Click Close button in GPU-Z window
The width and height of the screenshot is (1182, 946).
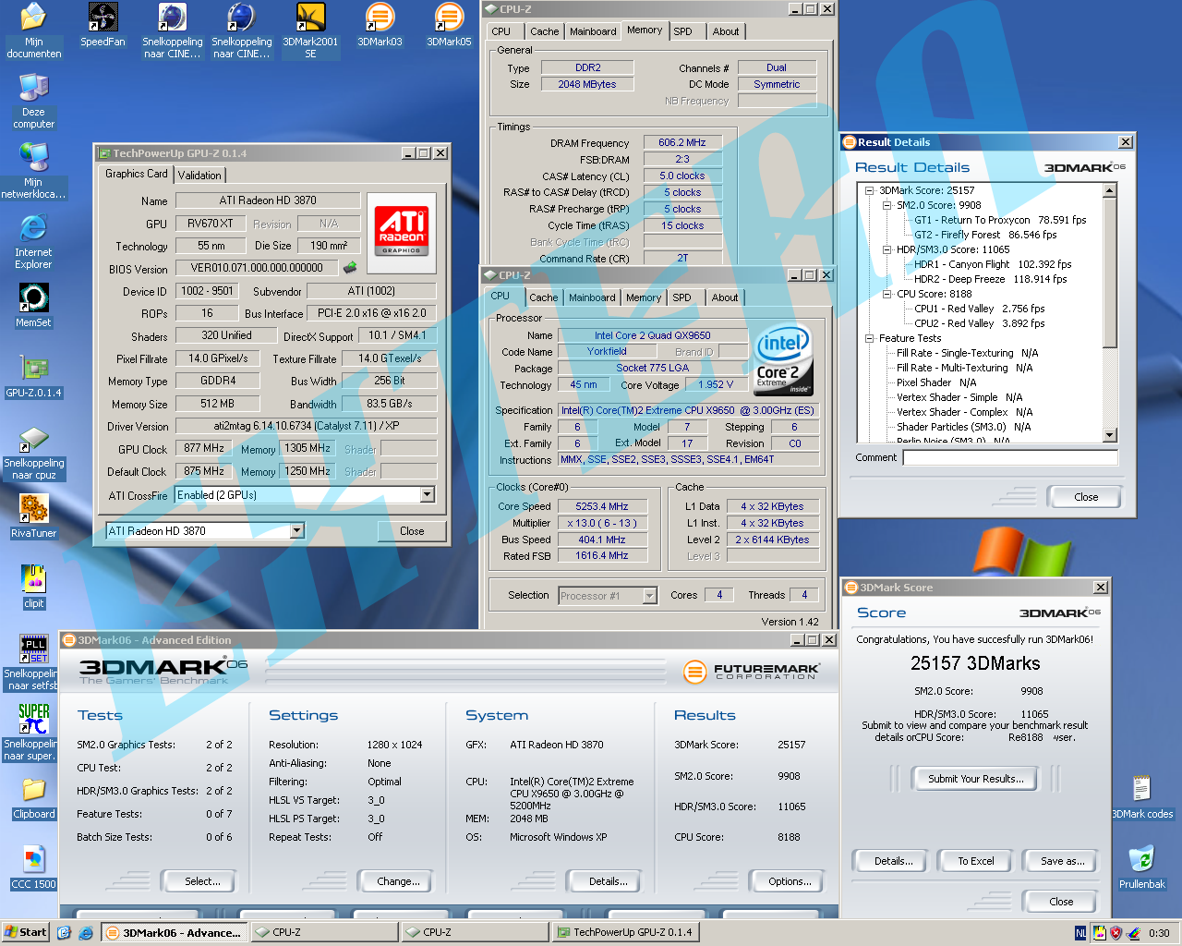point(412,531)
